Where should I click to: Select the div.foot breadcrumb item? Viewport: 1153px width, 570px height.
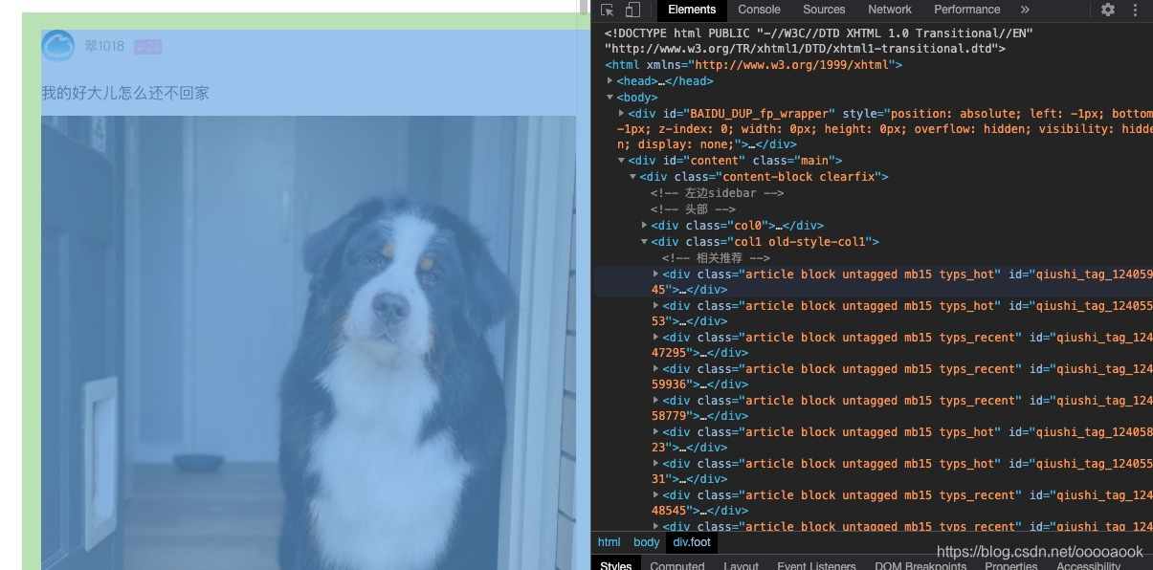coord(692,542)
